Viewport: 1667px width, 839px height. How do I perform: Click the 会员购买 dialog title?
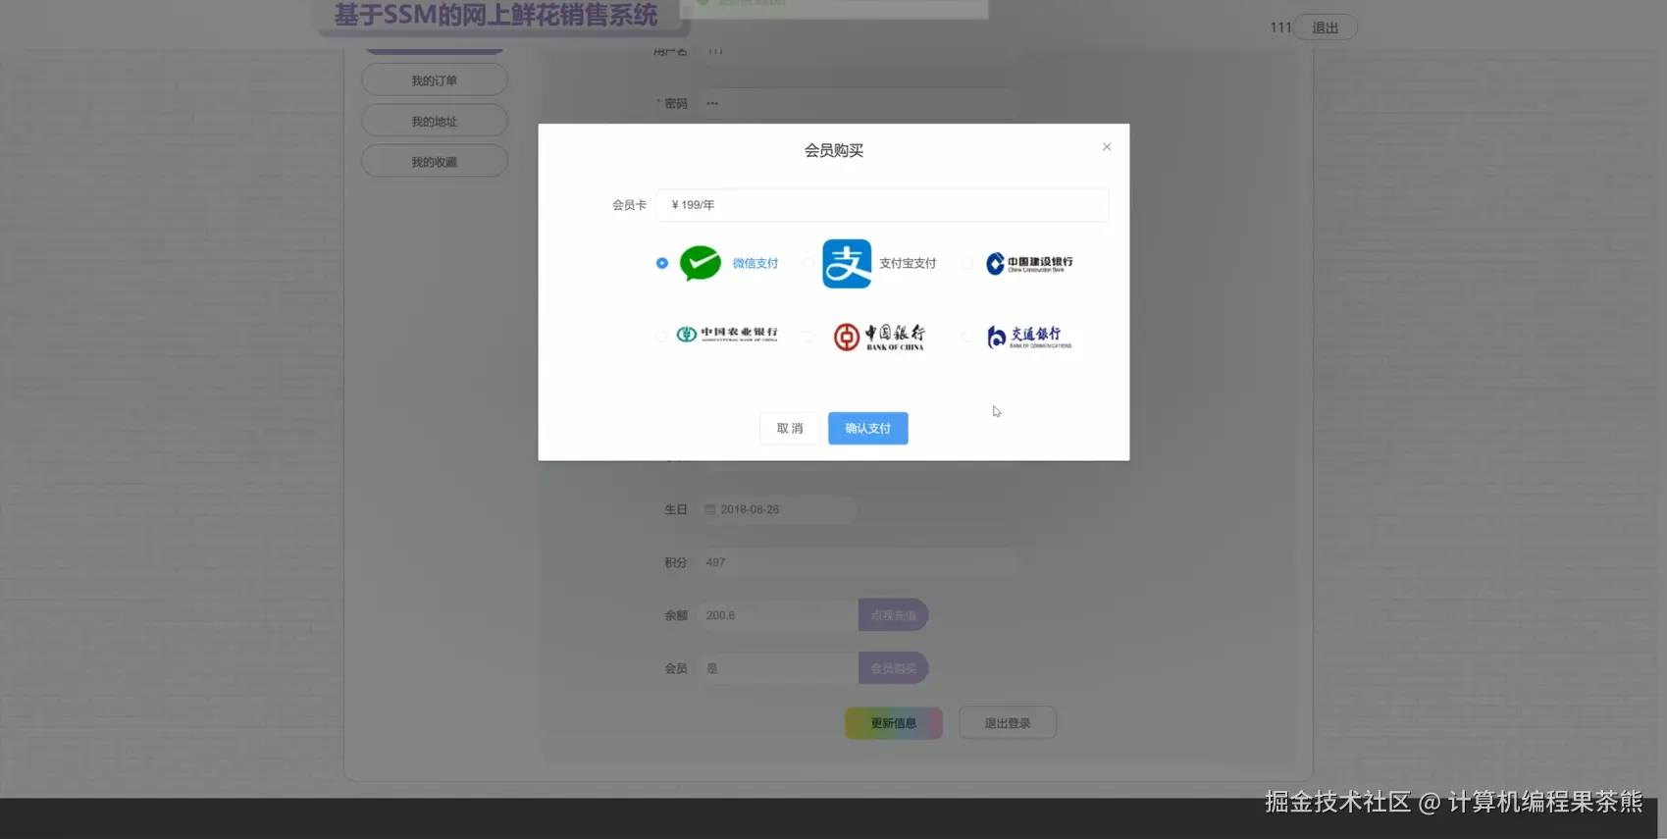coord(834,150)
